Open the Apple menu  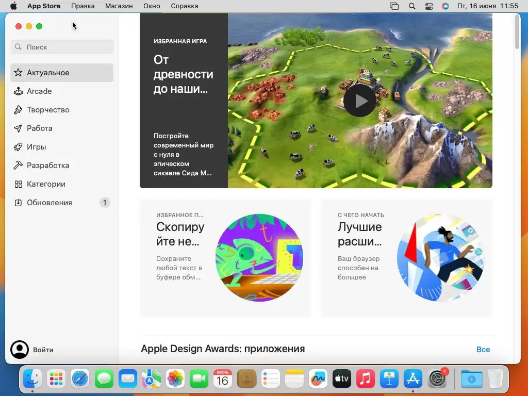(13, 6)
